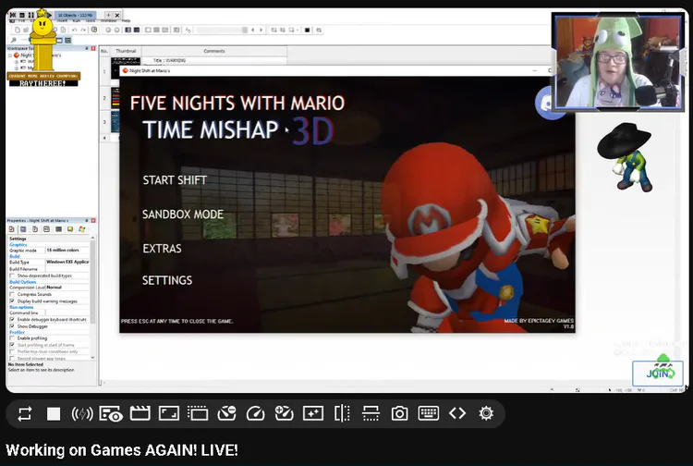Click the settings gear in bottom toolbar
The width and height of the screenshot is (693, 466).
[x=486, y=414]
